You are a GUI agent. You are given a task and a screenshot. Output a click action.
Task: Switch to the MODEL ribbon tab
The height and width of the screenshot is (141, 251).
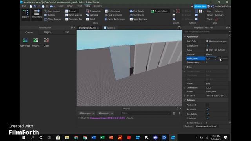[70, 6]
